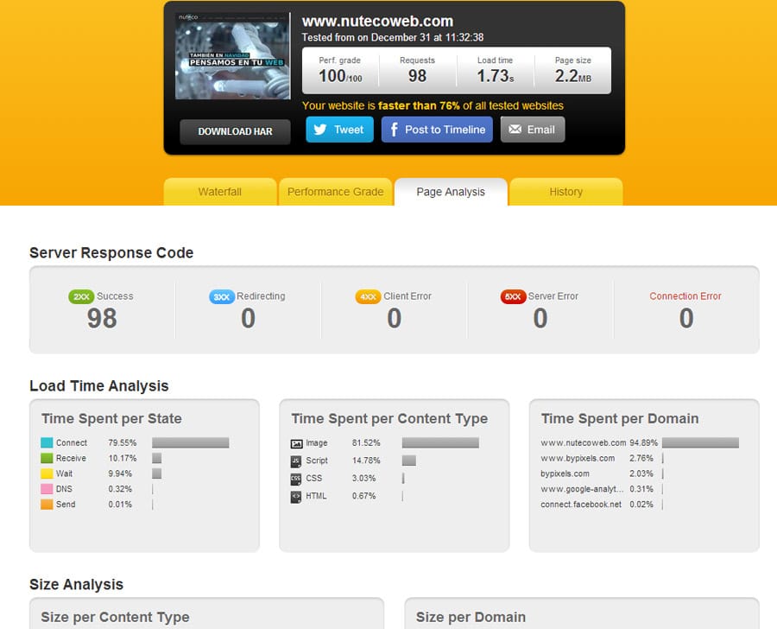Click the Time Spent per State heading

[111, 419]
